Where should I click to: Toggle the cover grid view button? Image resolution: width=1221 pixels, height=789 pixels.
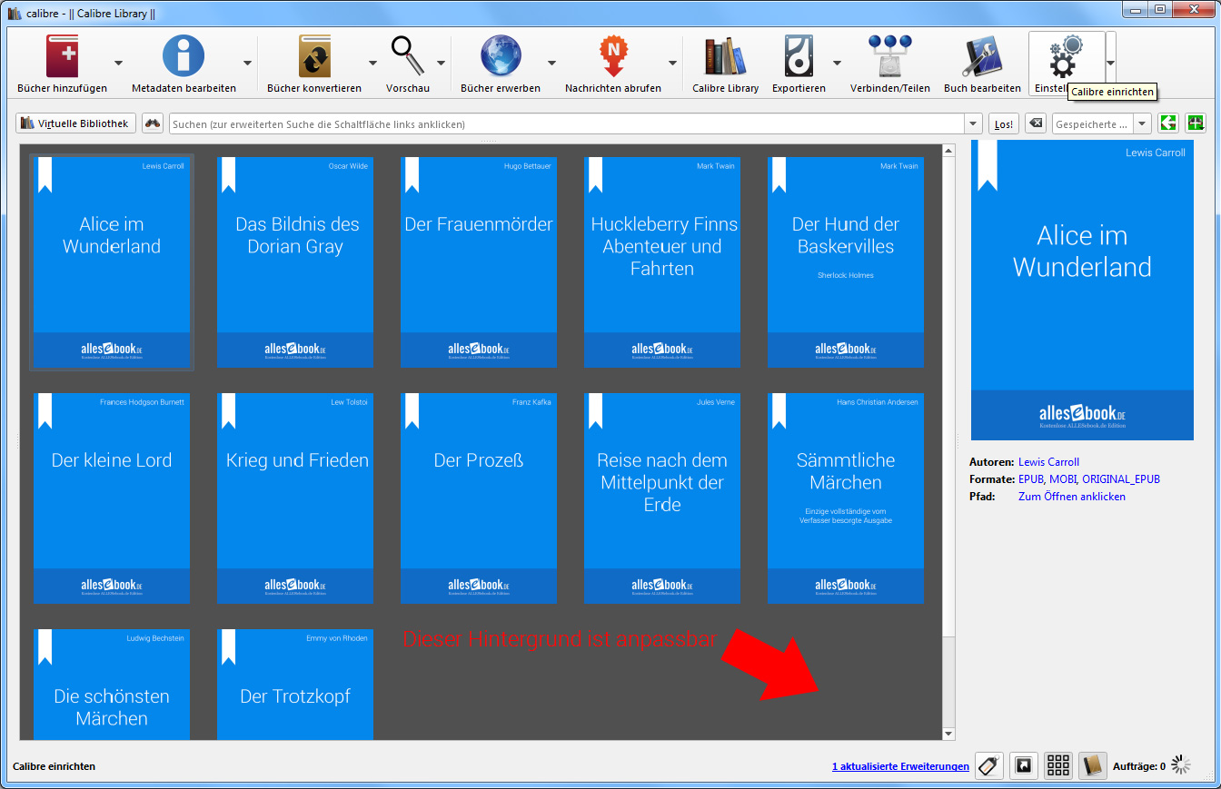pos(1057,765)
